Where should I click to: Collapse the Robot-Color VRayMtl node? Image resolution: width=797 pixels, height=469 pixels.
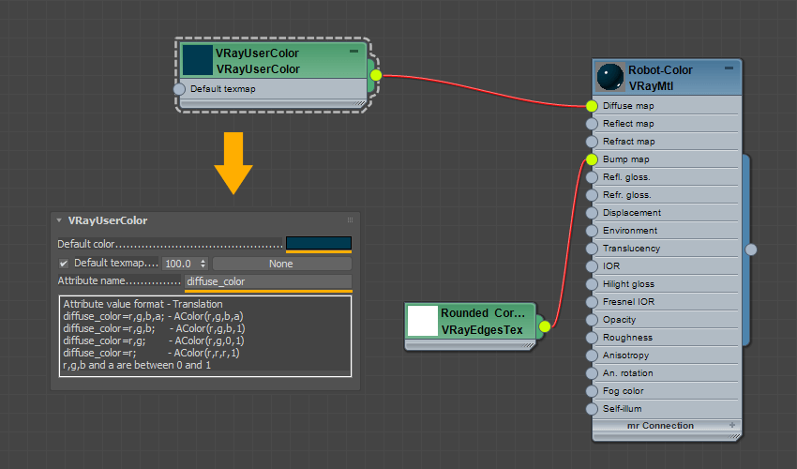(x=729, y=68)
